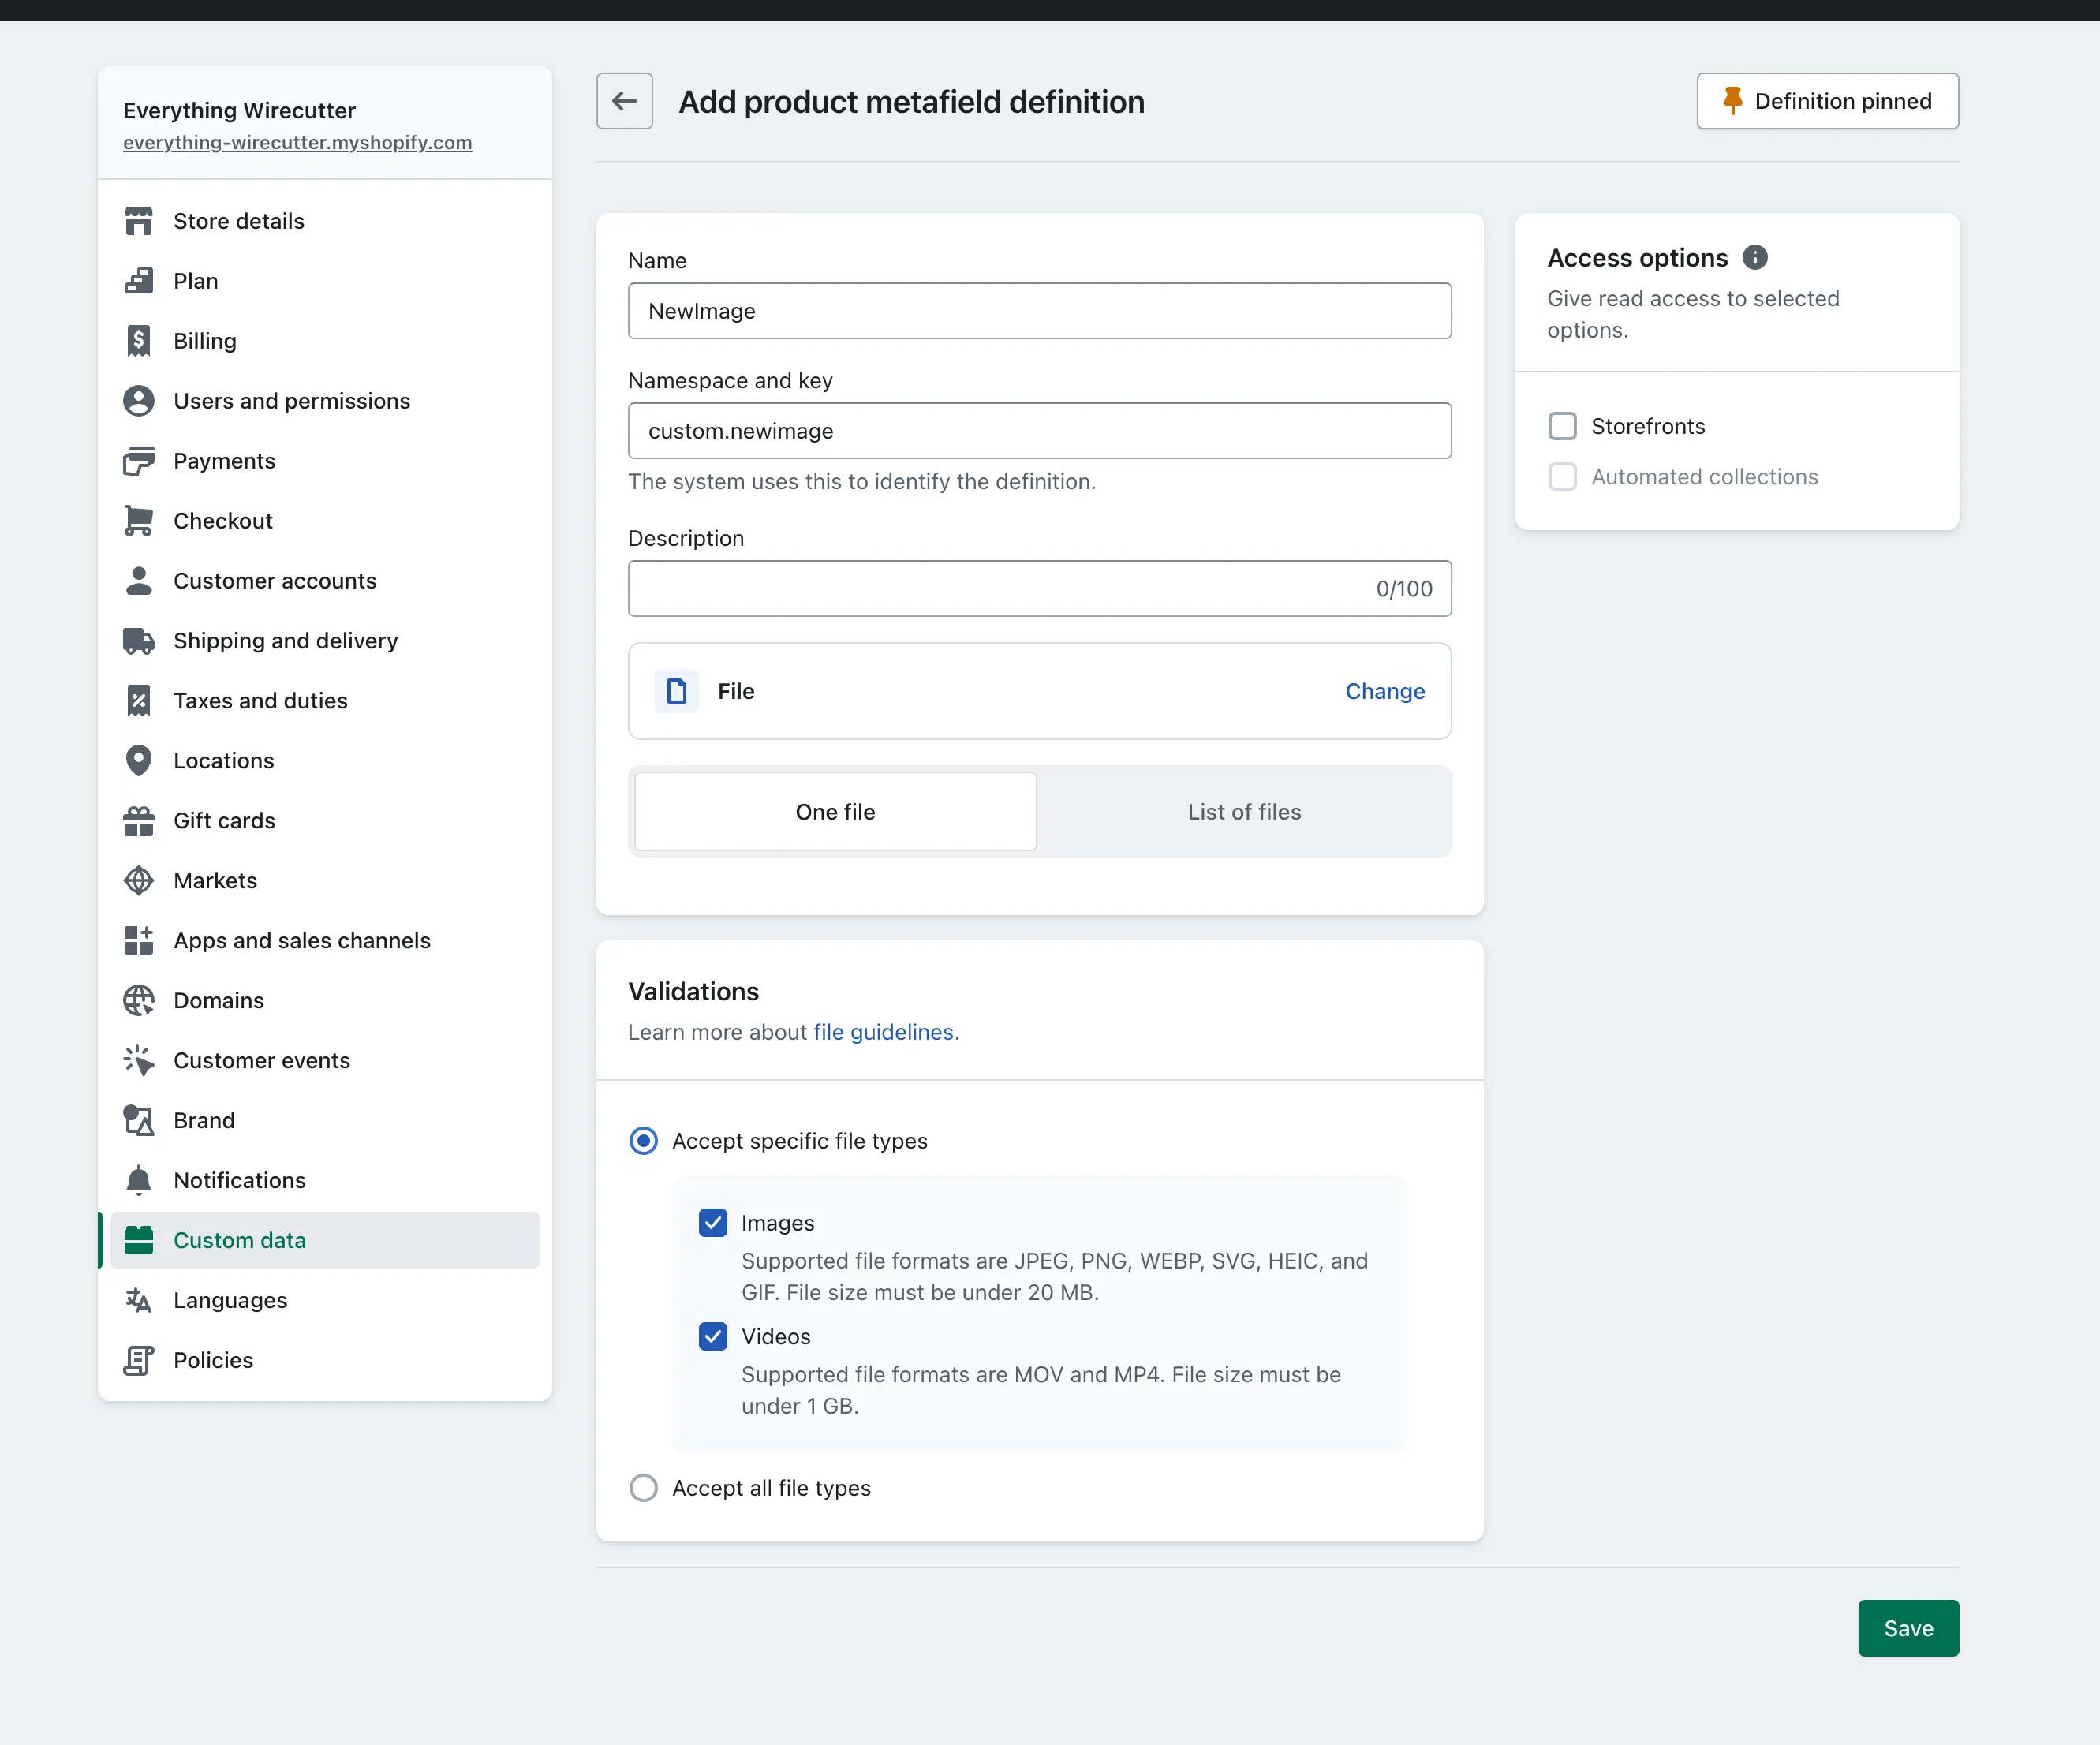Choose the One file option
The image size is (2100, 1745).
coord(836,812)
